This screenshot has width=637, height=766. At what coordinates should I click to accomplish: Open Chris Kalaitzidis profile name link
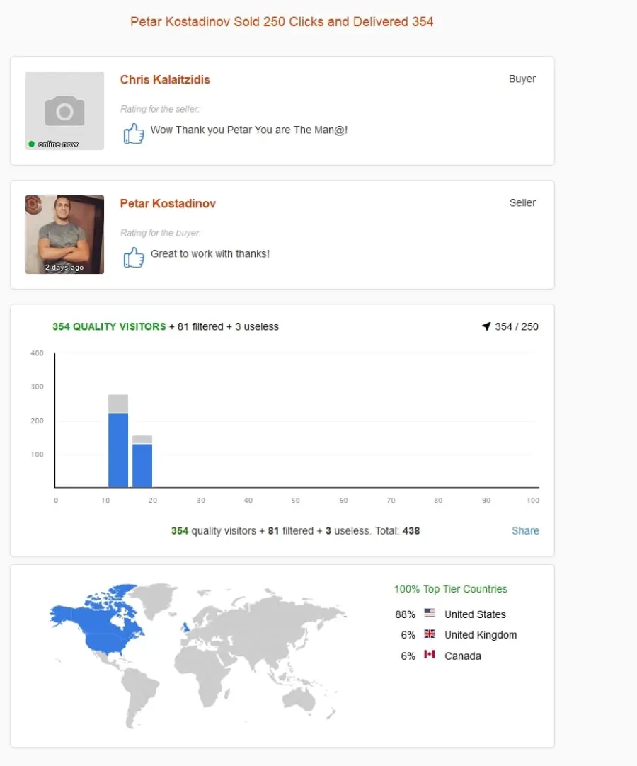(165, 79)
